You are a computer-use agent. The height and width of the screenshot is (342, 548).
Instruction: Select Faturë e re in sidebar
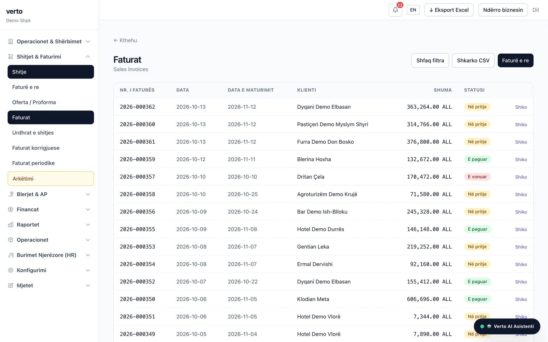tap(51, 87)
